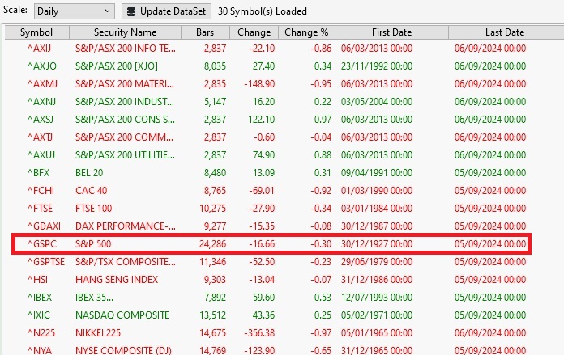Select the ^GSPC symbol
This screenshot has height=355, width=564.
(41, 244)
